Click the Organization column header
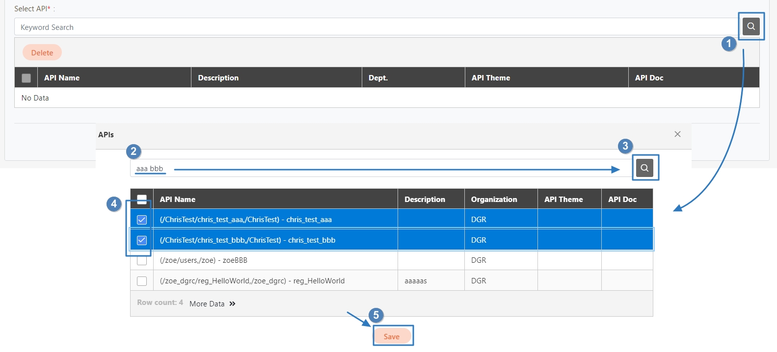Image resolution: width=777 pixels, height=352 pixels. (494, 200)
